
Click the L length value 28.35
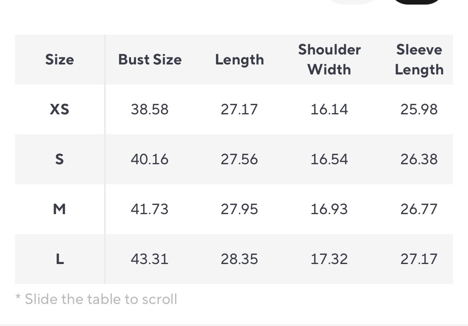(x=239, y=259)
